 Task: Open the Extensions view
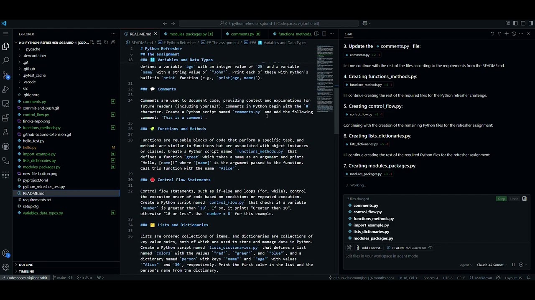pos(6,118)
